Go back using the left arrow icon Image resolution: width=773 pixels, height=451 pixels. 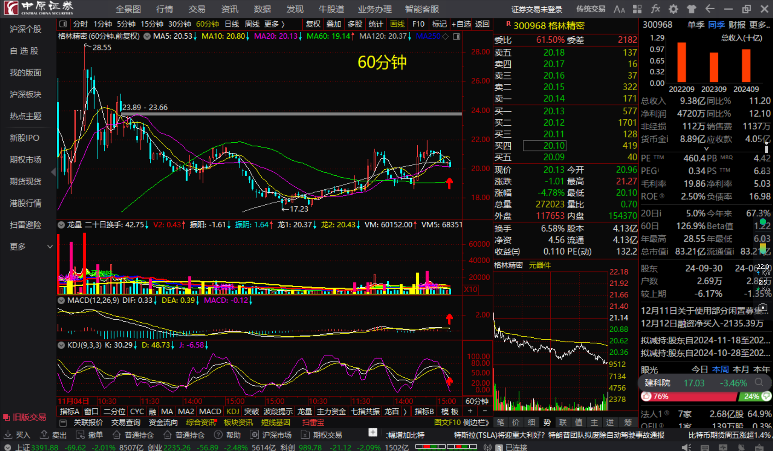(710, 9)
